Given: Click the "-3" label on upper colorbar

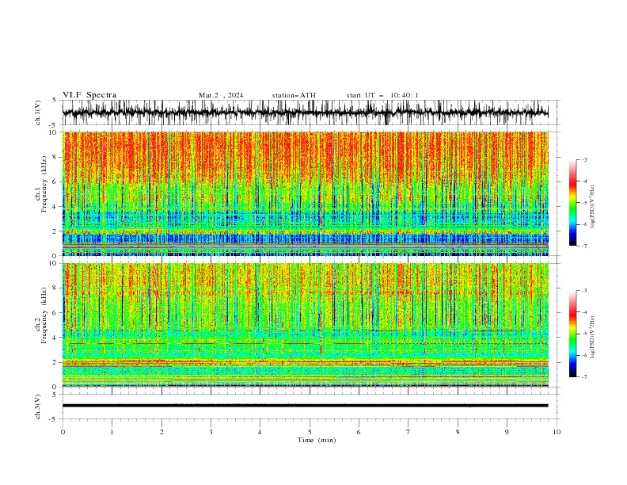Looking at the screenshot, I should 583,159.
